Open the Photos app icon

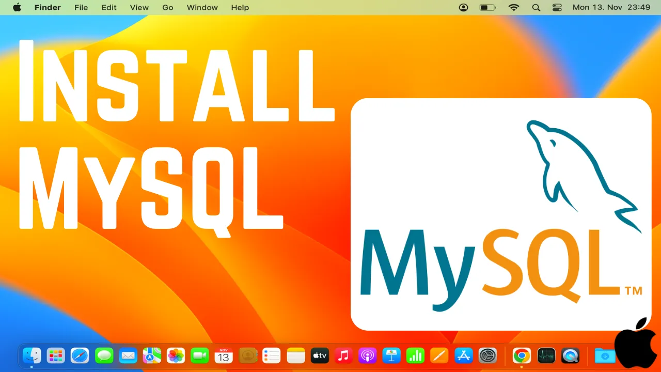coord(176,355)
